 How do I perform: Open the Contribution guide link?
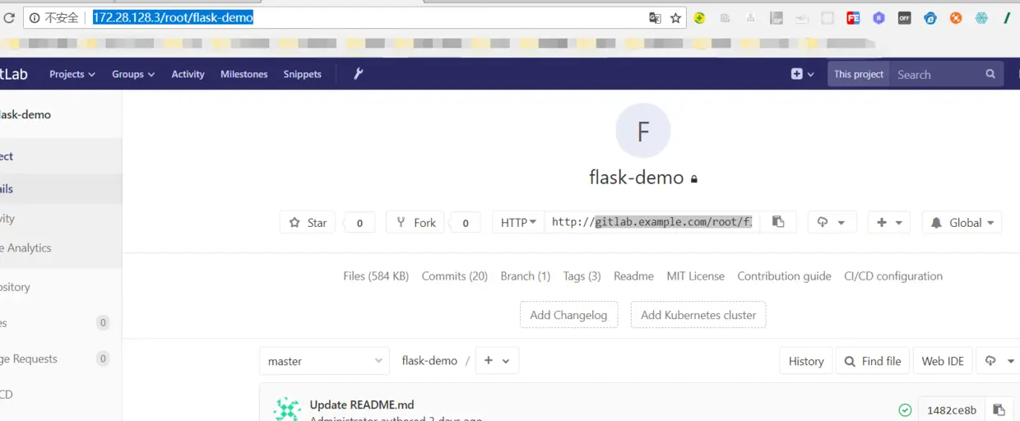pos(785,276)
